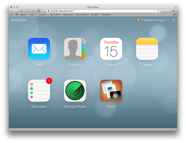Open Top Sites grid icon

[17, 15]
